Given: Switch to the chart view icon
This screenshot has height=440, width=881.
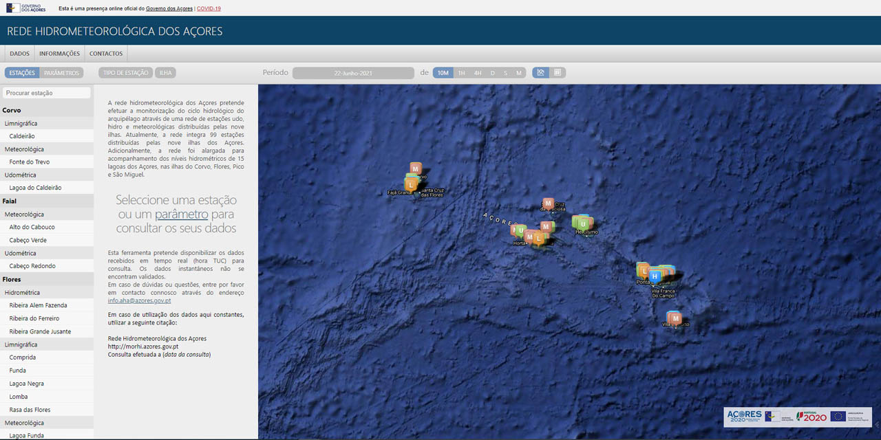Looking at the screenshot, I should (x=541, y=73).
